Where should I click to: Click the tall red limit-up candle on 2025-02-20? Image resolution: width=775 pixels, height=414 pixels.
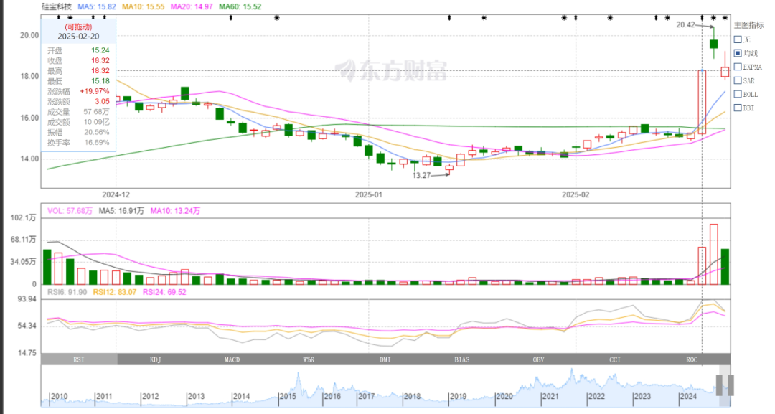pos(702,102)
